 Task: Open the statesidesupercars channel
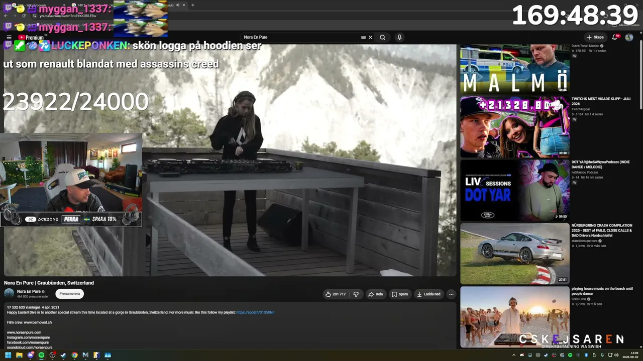(585, 241)
